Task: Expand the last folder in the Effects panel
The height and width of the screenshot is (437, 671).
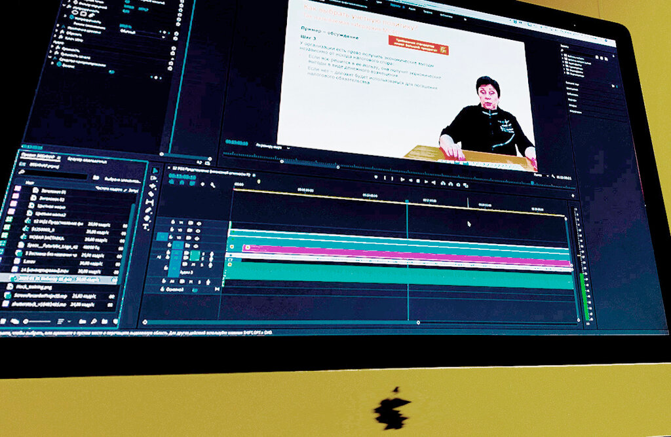Action: pyautogui.click(x=566, y=74)
